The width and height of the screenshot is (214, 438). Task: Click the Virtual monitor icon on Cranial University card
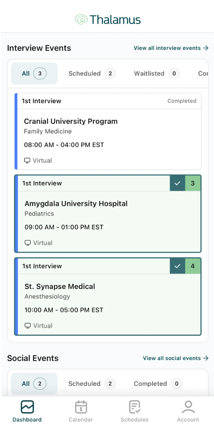(27, 161)
